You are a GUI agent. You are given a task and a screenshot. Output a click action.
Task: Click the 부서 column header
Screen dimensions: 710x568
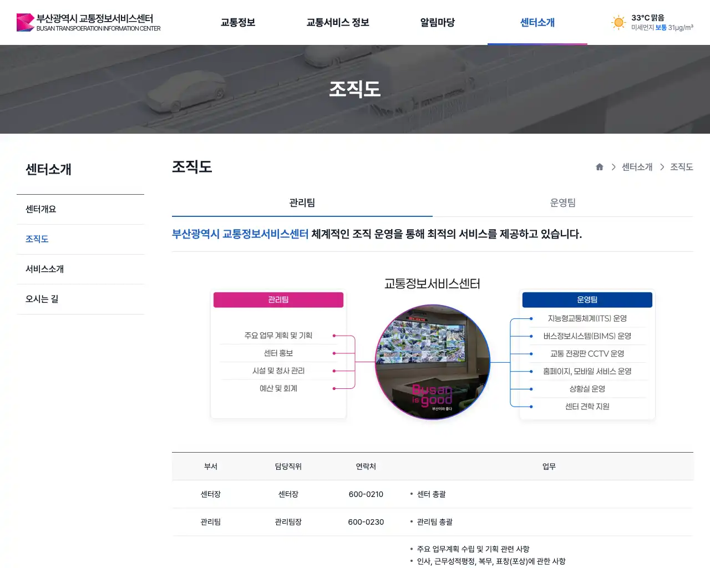coord(211,466)
